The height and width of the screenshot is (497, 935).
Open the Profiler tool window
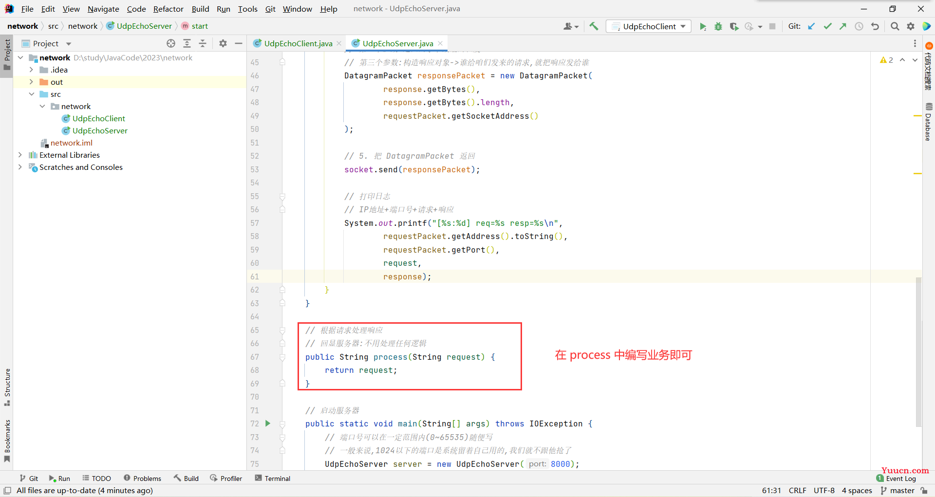point(226,479)
